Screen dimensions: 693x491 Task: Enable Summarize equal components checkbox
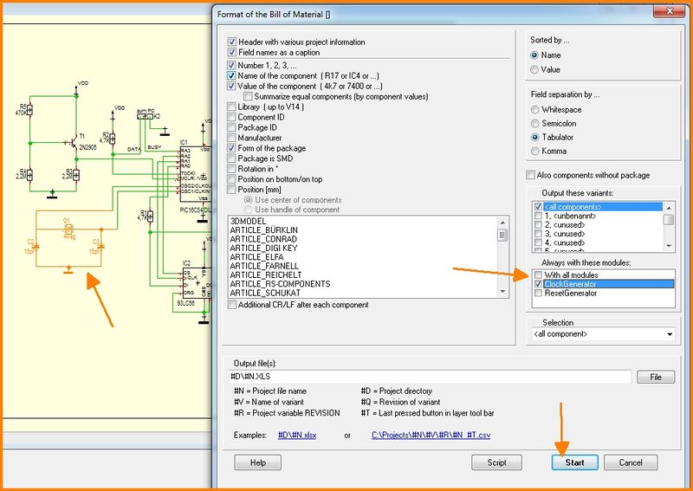point(247,96)
